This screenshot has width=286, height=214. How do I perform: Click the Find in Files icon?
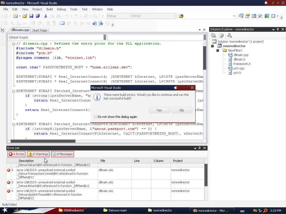pos(181,16)
